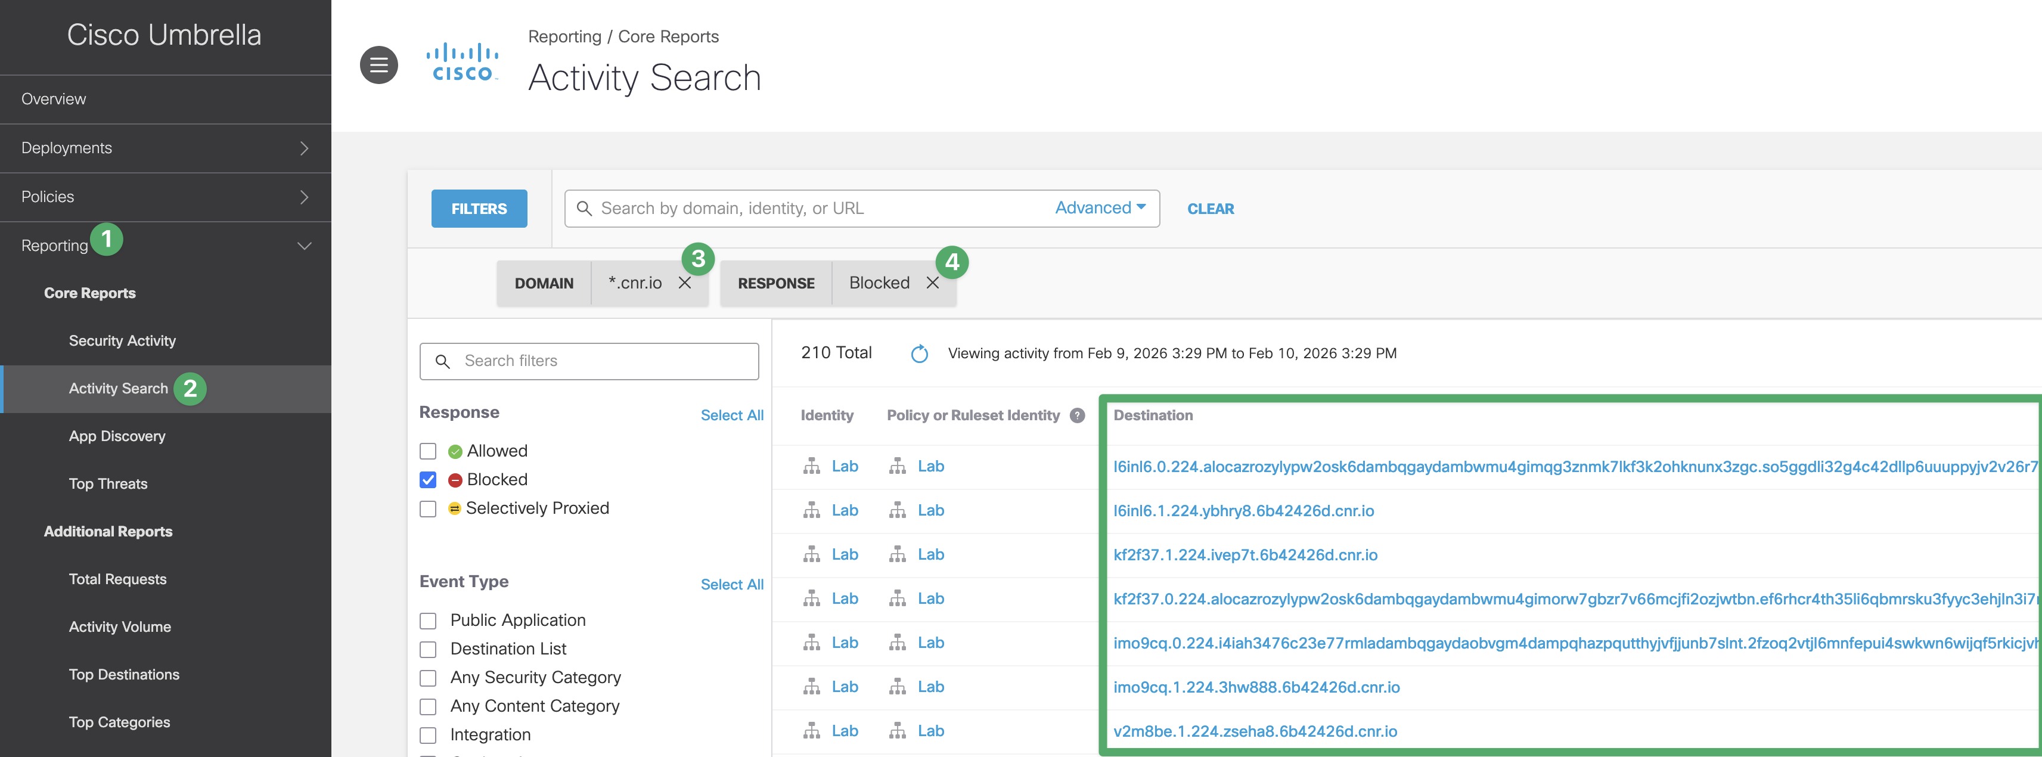Click the CLEAR link
The width and height of the screenshot is (2042, 757).
pyautogui.click(x=1210, y=209)
